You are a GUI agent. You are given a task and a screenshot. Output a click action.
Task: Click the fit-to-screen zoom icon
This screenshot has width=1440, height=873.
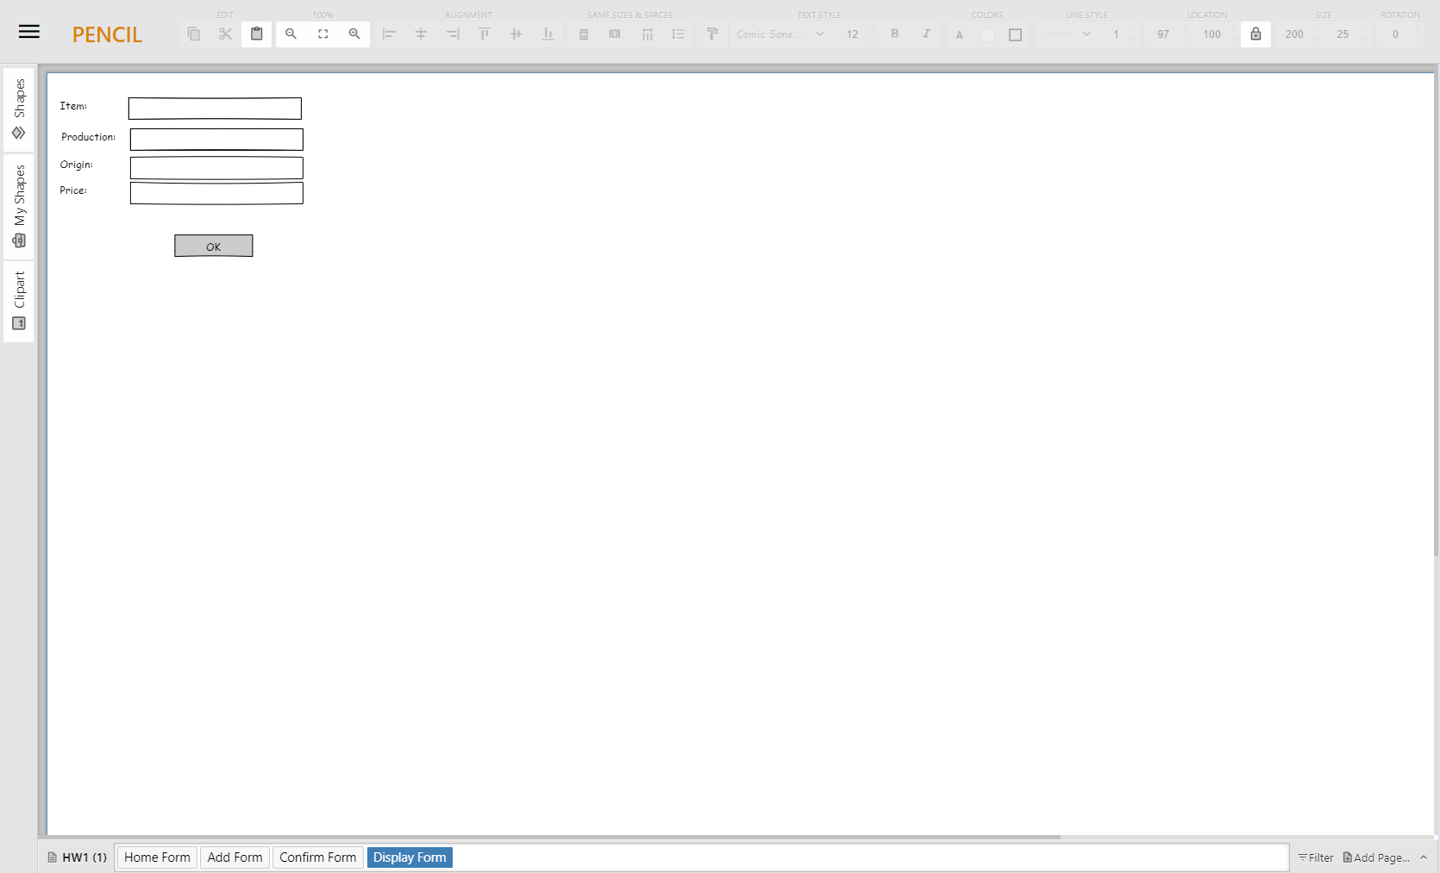click(322, 34)
